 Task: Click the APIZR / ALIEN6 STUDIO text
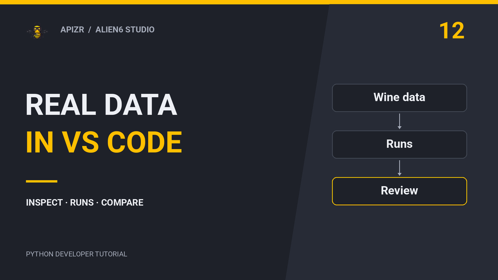point(107,30)
